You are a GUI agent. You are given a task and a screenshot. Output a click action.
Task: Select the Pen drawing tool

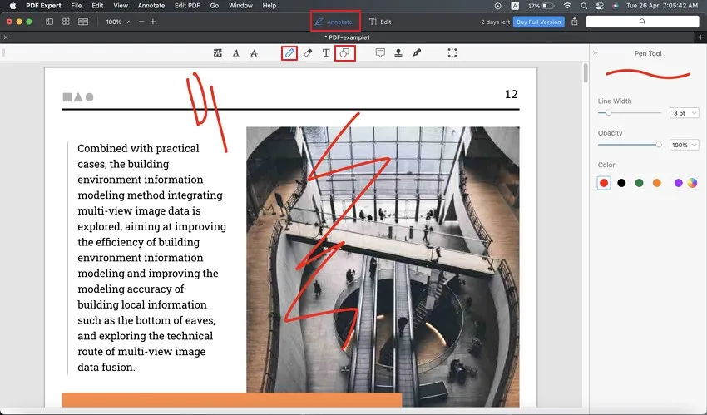[289, 53]
